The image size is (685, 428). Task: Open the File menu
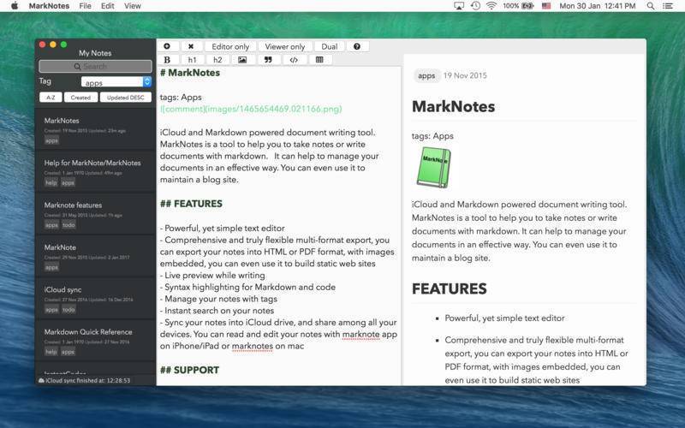click(85, 6)
